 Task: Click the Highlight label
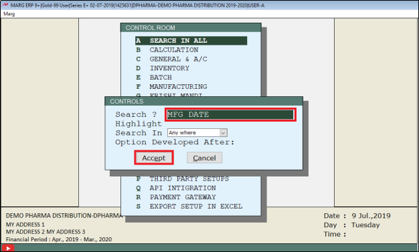(x=139, y=124)
